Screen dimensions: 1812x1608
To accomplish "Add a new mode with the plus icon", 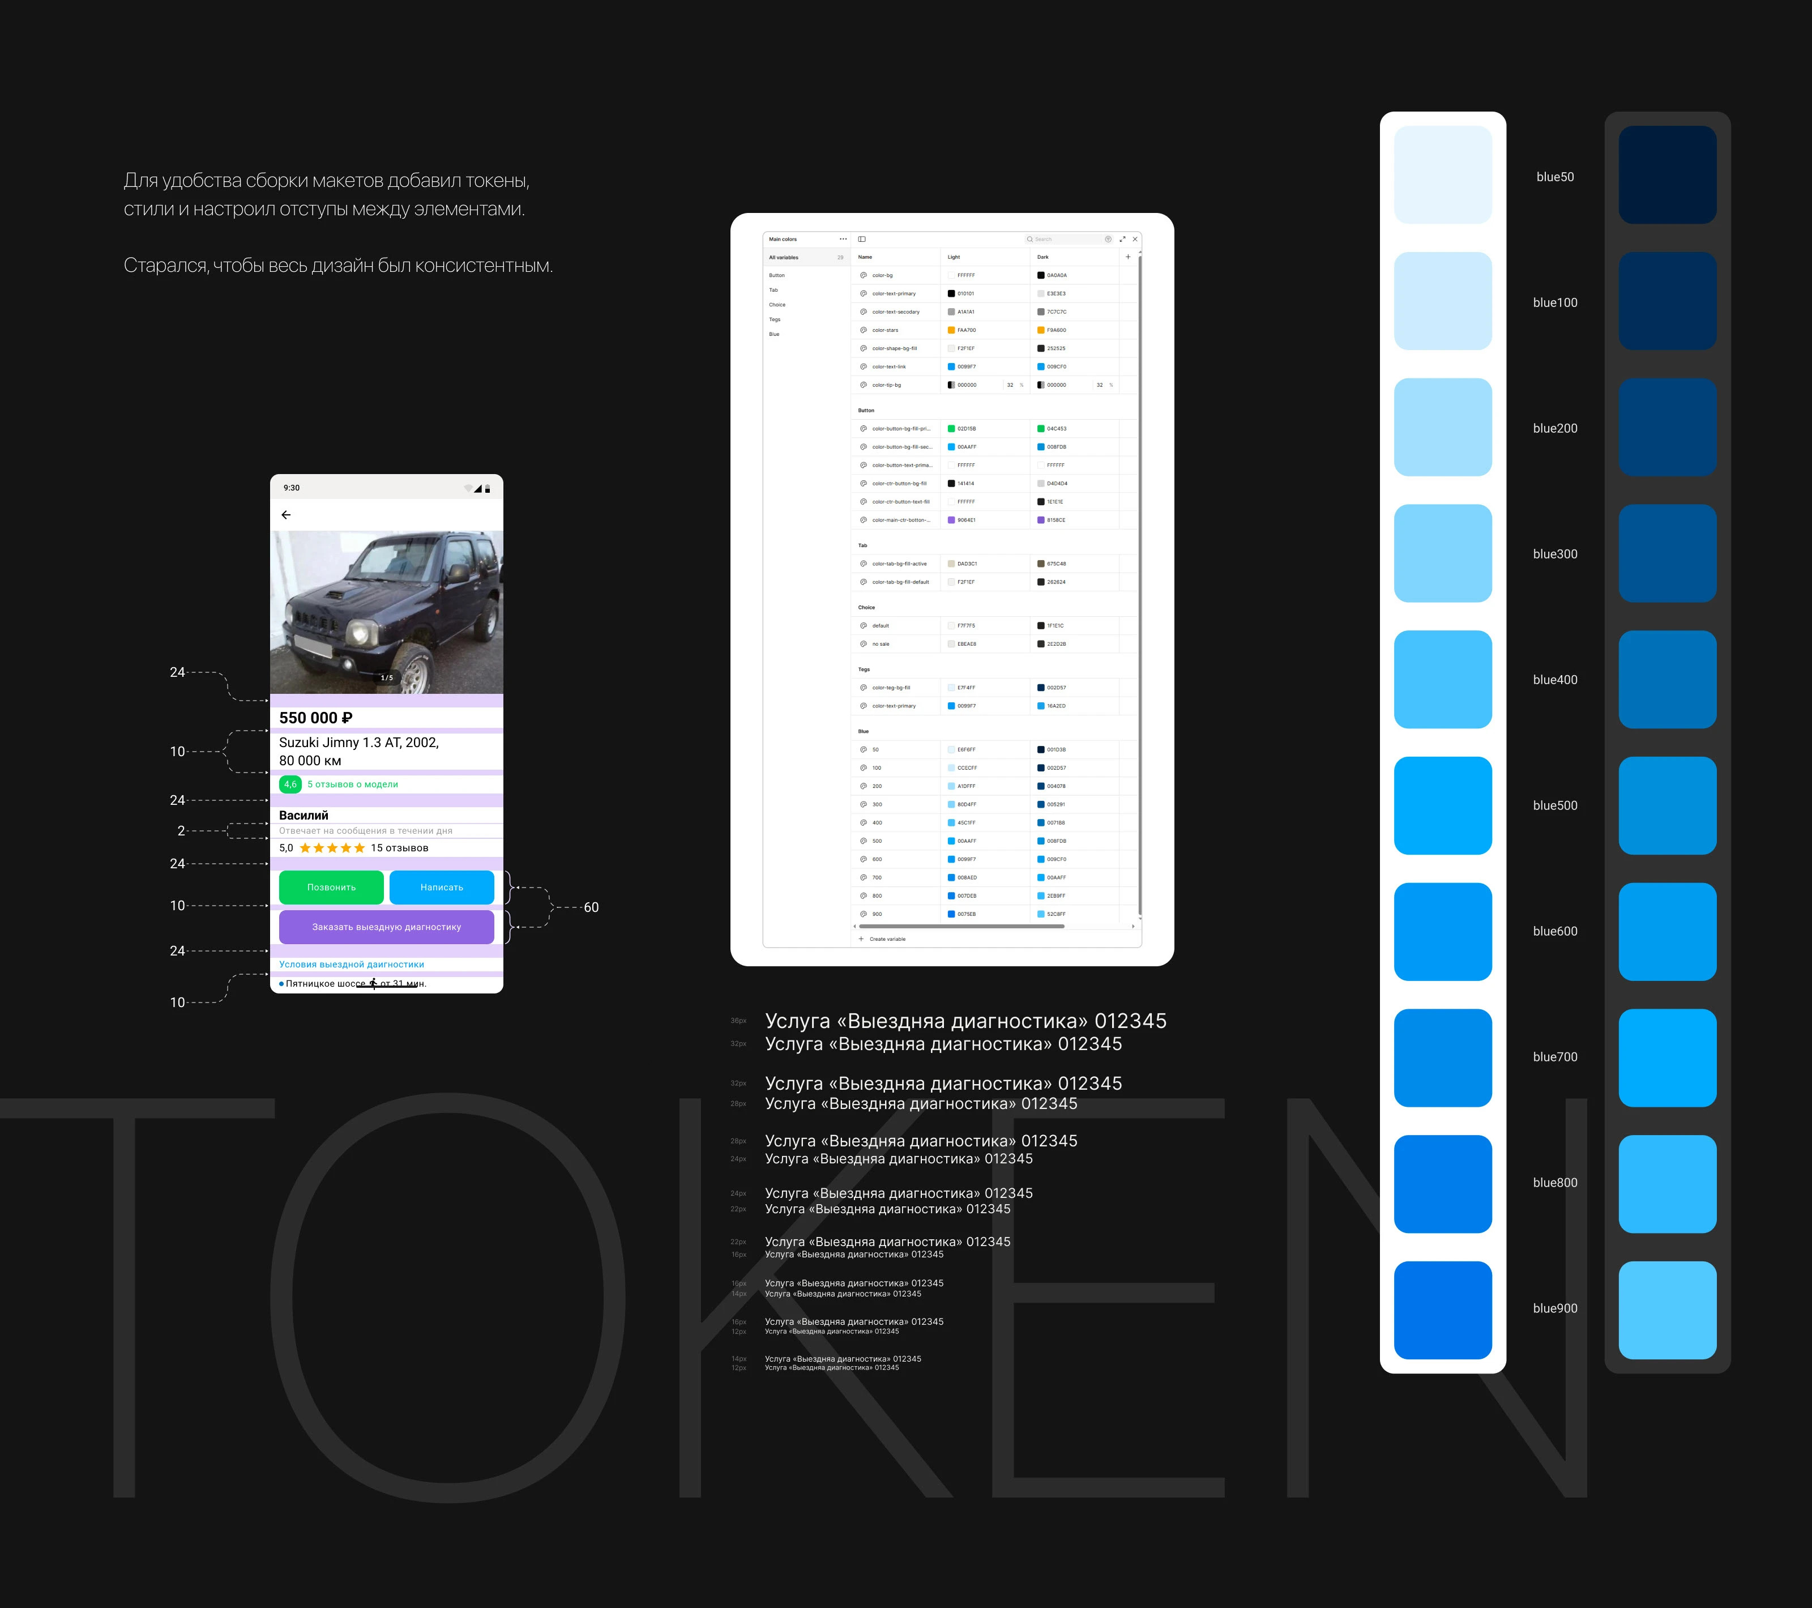I will point(1127,257).
